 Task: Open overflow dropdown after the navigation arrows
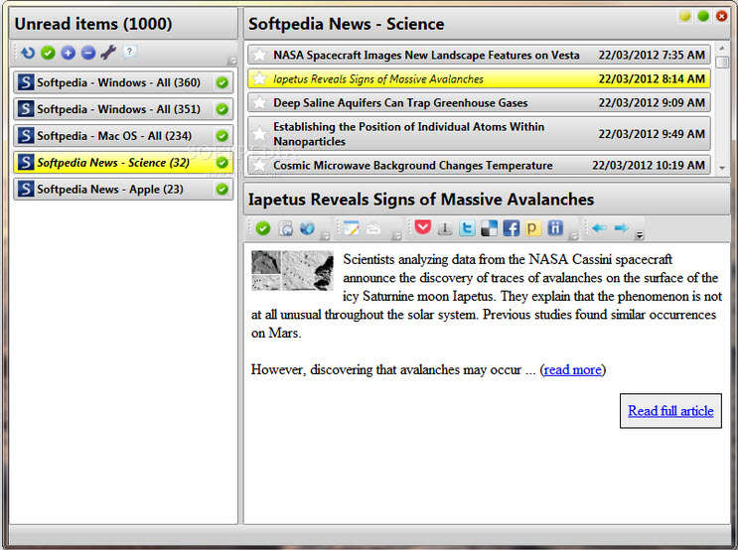tap(640, 235)
